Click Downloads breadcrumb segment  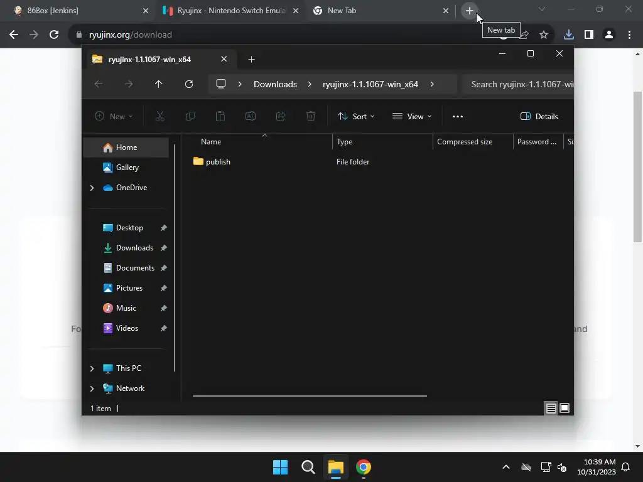(275, 84)
